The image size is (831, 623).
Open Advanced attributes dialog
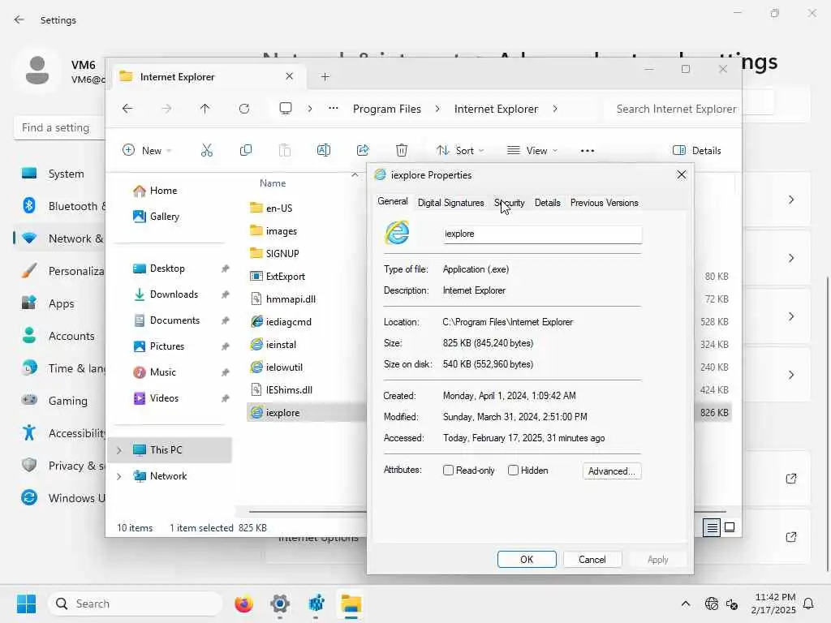612,471
